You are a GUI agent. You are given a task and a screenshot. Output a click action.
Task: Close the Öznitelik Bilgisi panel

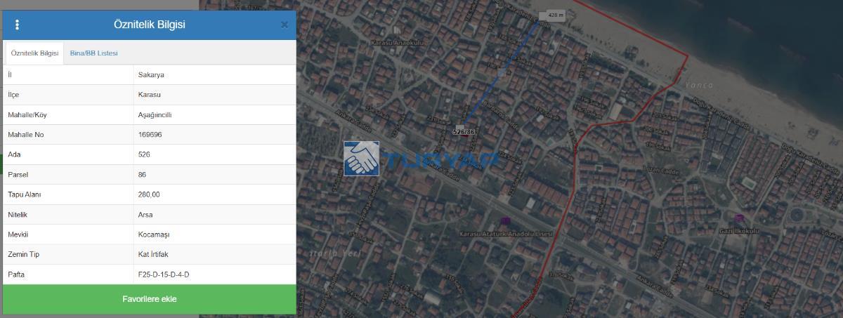(x=285, y=25)
